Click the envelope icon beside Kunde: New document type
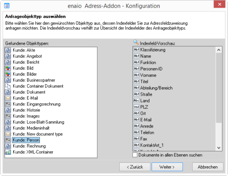Viewport: 228px width, 176px height. (8, 134)
